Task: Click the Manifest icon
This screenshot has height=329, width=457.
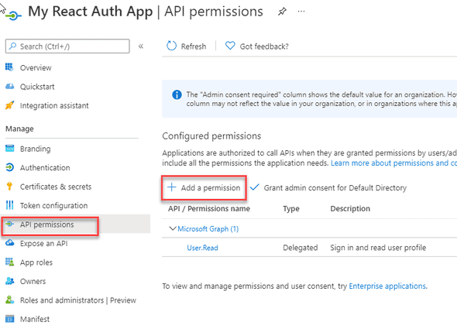Action: (x=9, y=319)
